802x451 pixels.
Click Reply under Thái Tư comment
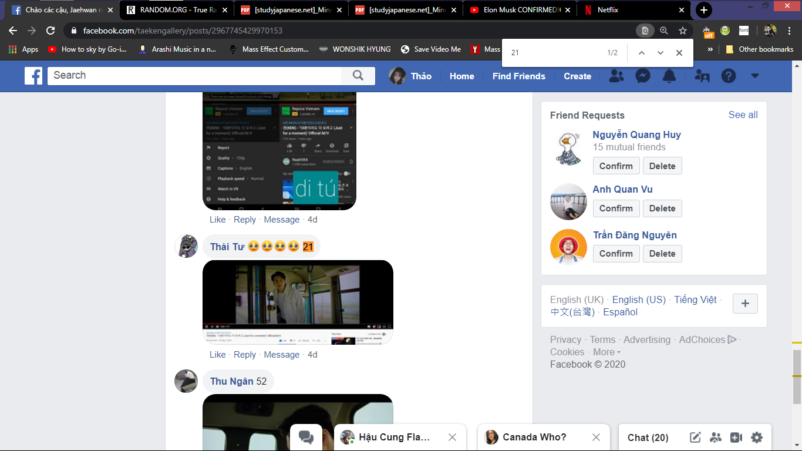(245, 355)
